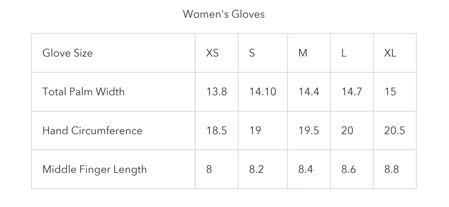Select the Glove Size header cell
The width and height of the screenshot is (449, 207).
pos(67,53)
